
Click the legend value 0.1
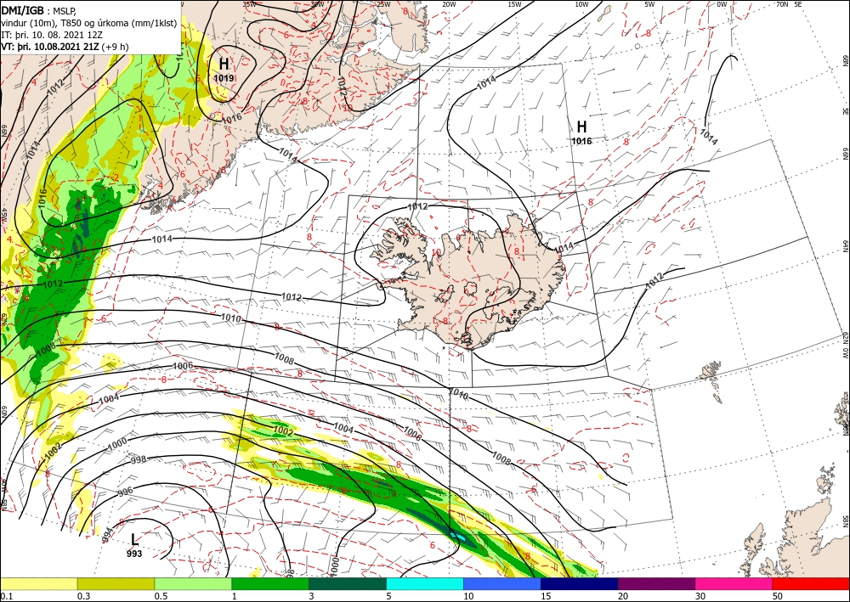point(5,596)
